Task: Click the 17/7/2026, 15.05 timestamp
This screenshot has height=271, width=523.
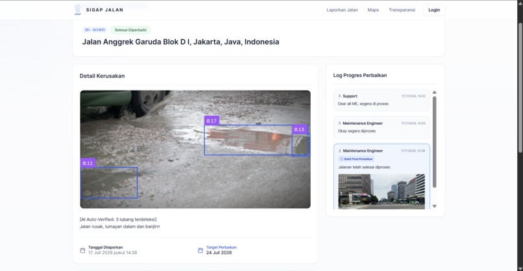Action: pyautogui.click(x=413, y=124)
